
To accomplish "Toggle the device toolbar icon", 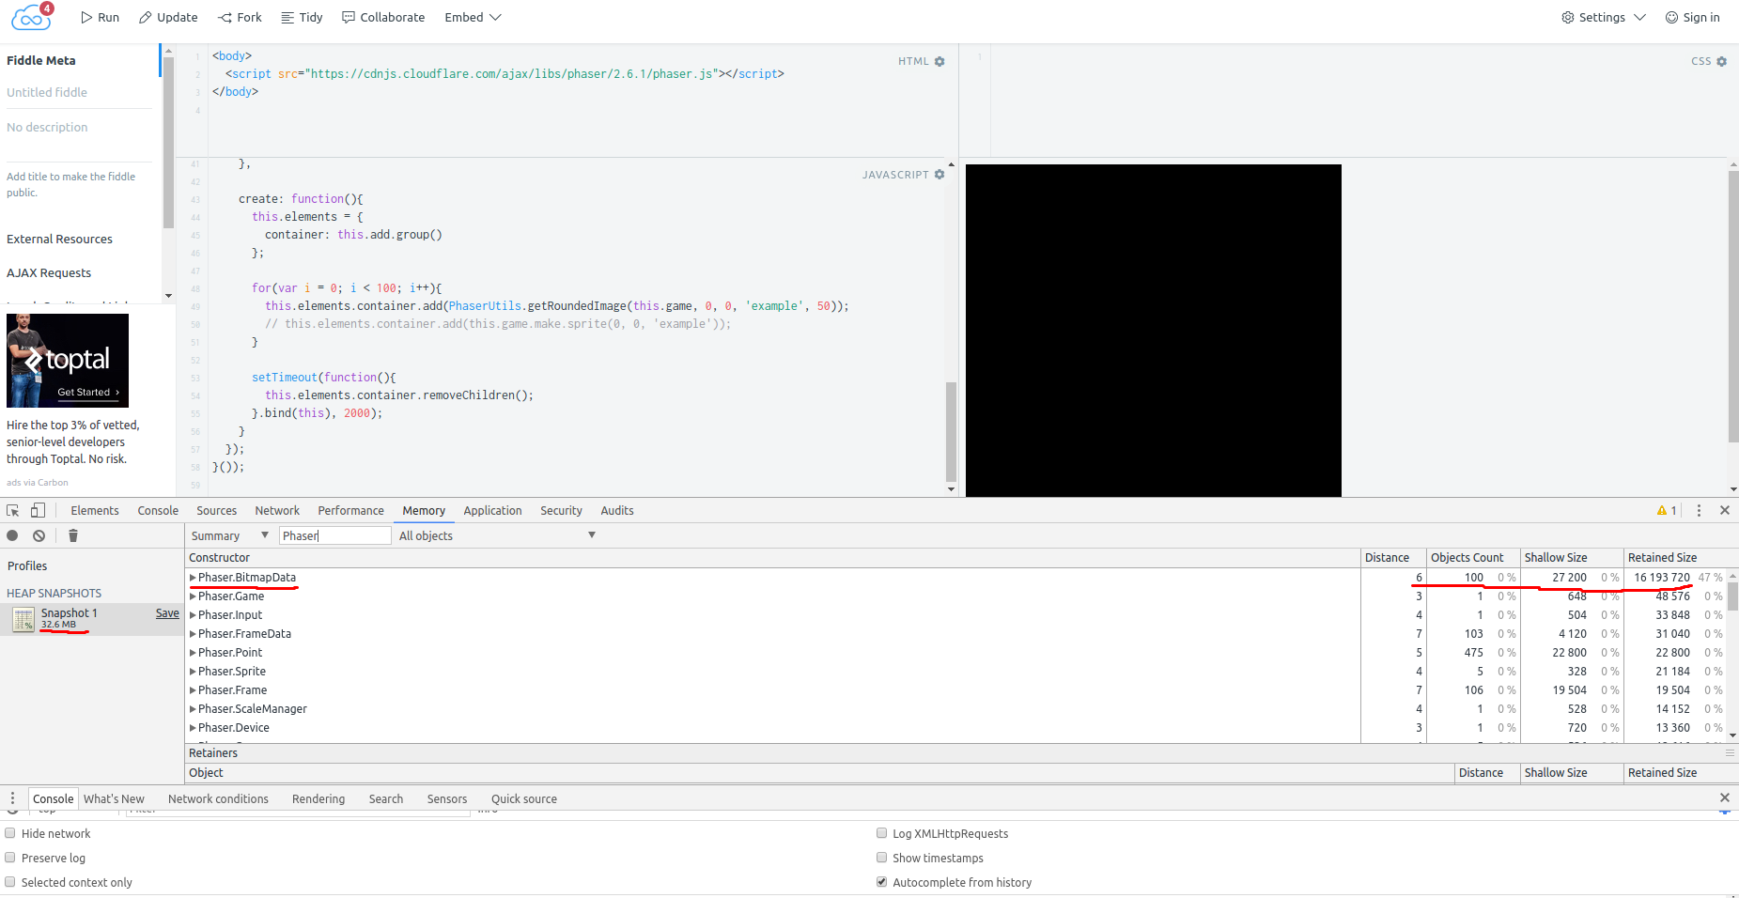I will pyautogui.click(x=38, y=510).
